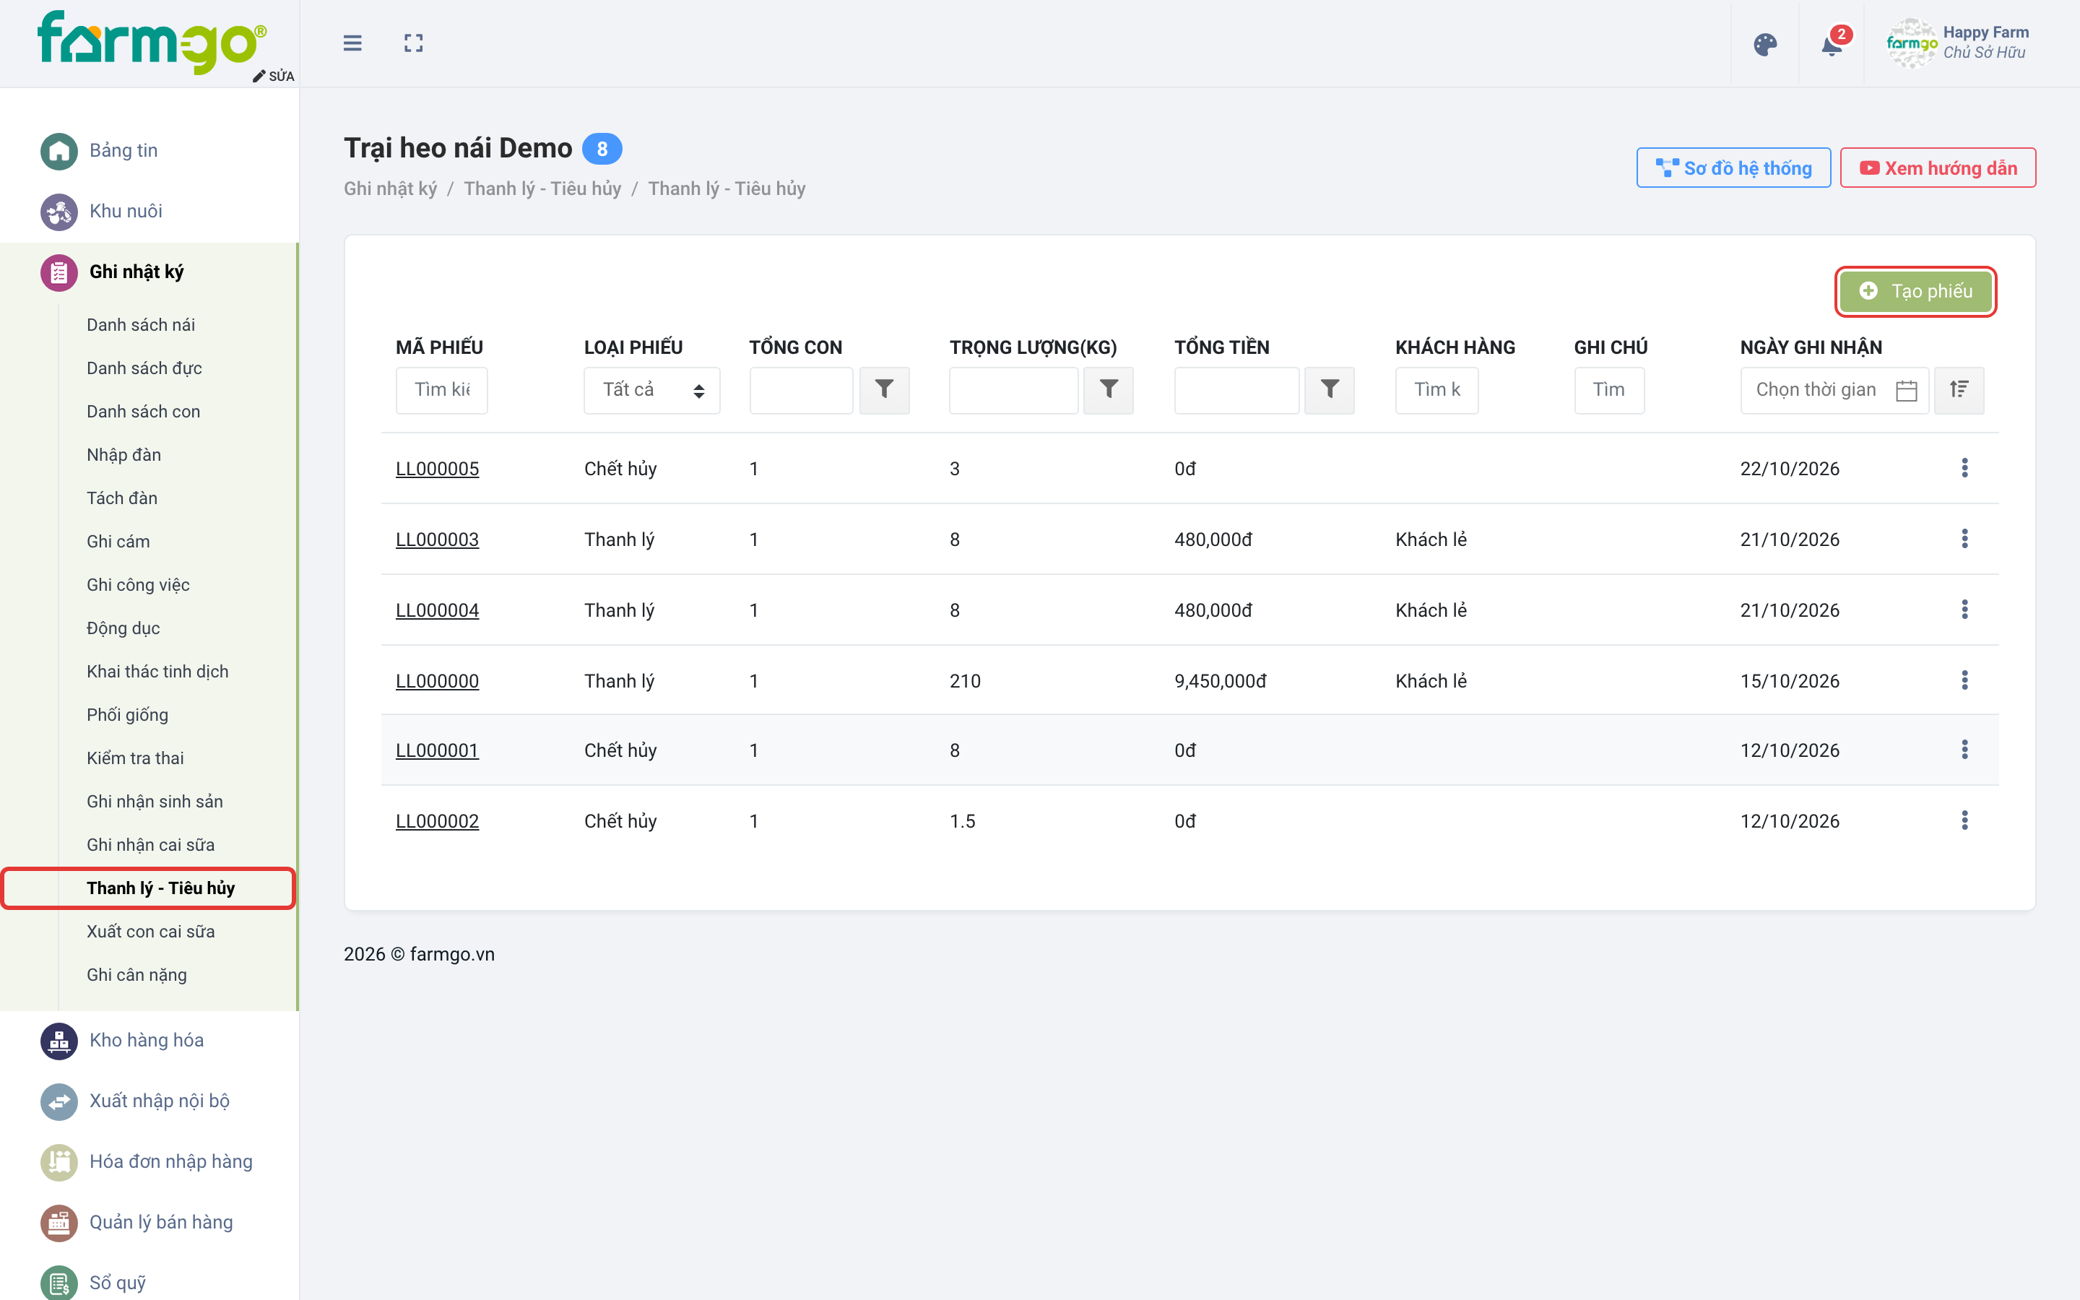Open row actions menu for LL000001
Viewport: 2080px width, 1300px height.
(1964, 750)
